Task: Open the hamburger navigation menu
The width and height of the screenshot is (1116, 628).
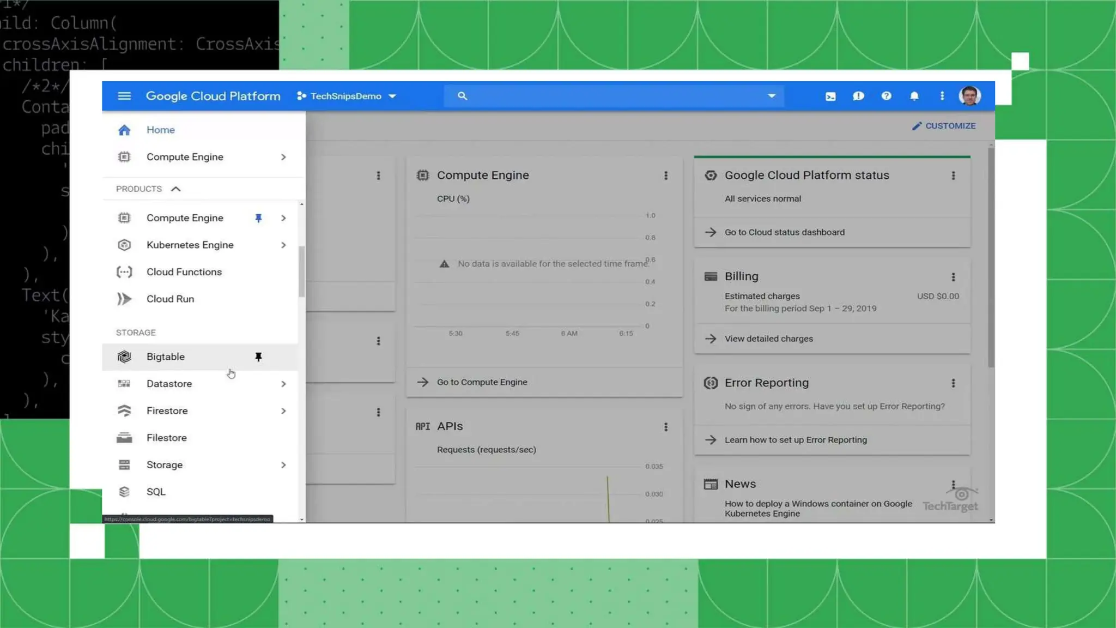Action: 124,96
